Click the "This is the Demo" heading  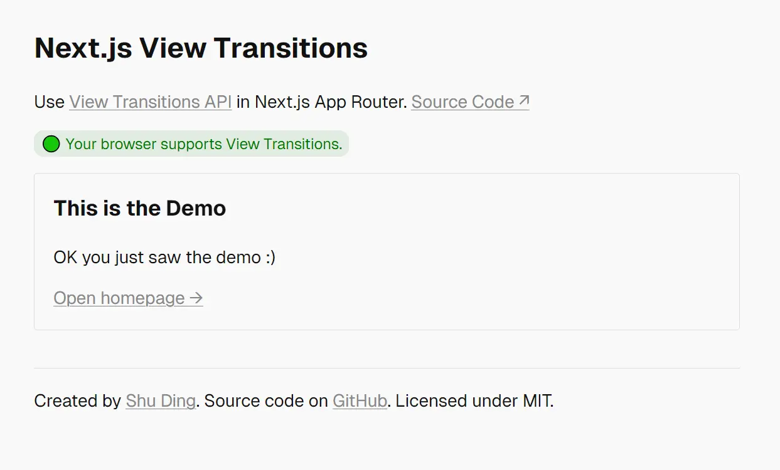(x=140, y=208)
